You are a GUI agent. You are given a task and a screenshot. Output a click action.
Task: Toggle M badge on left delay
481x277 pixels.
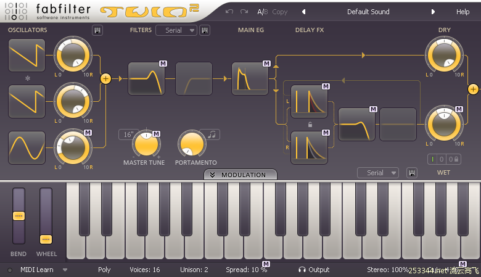326,86
